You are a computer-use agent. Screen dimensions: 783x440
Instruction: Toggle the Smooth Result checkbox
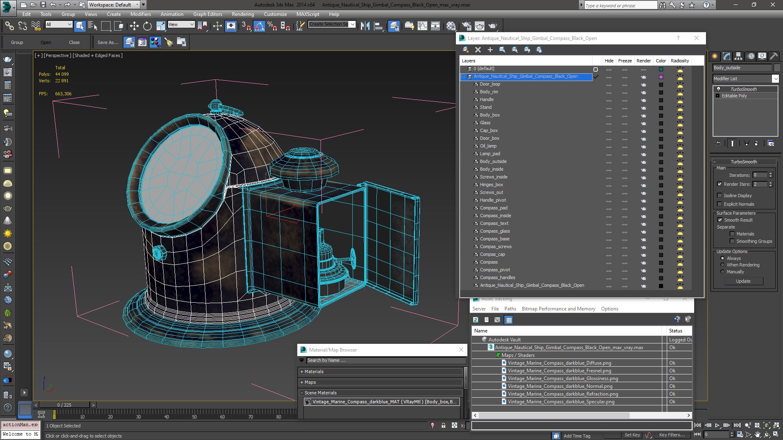720,220
